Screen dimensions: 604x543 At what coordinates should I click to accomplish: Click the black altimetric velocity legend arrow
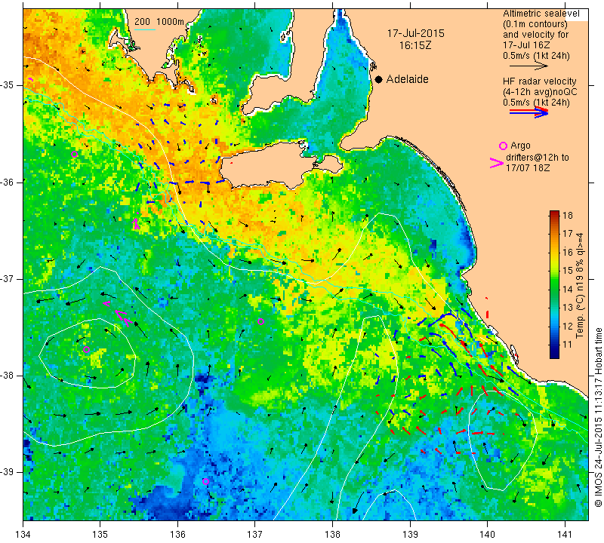coord(528,66)
